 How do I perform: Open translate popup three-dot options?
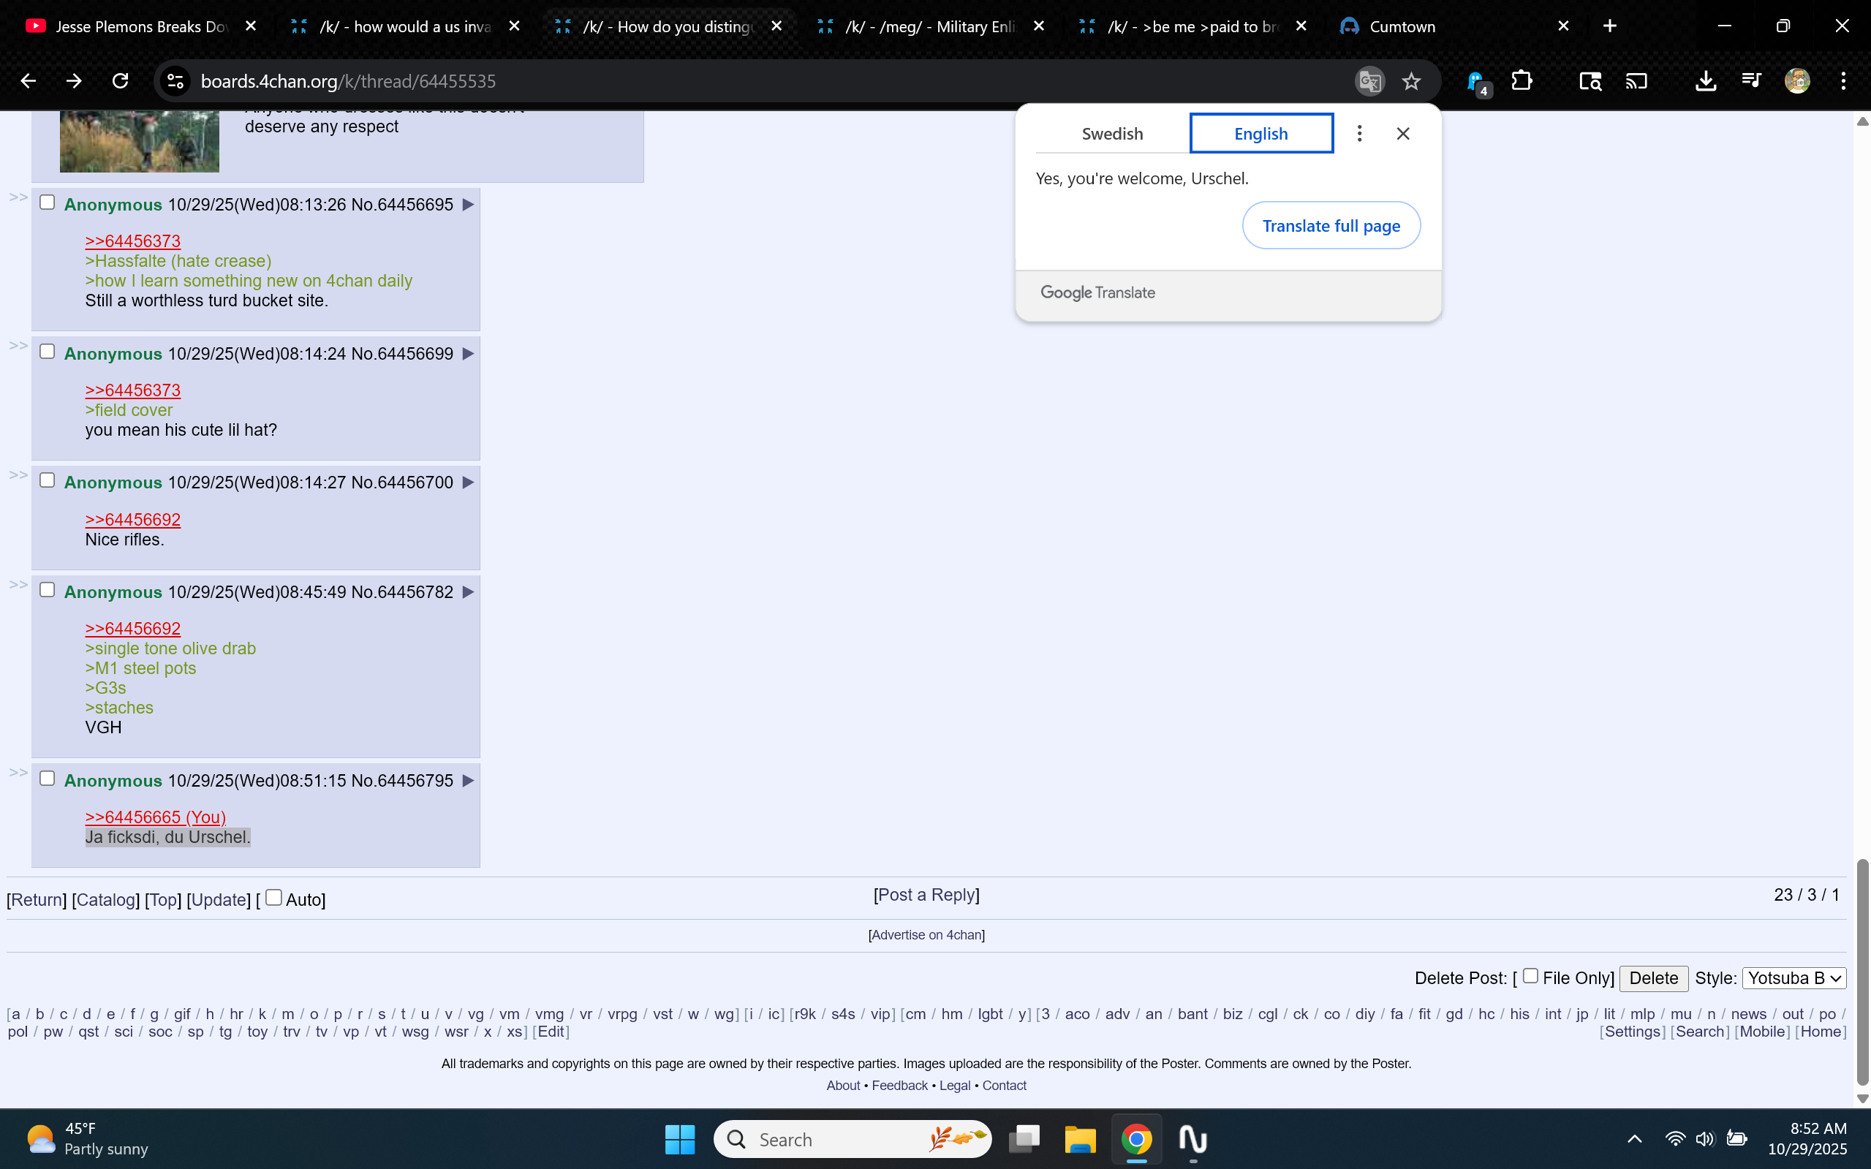[1359, 134]
